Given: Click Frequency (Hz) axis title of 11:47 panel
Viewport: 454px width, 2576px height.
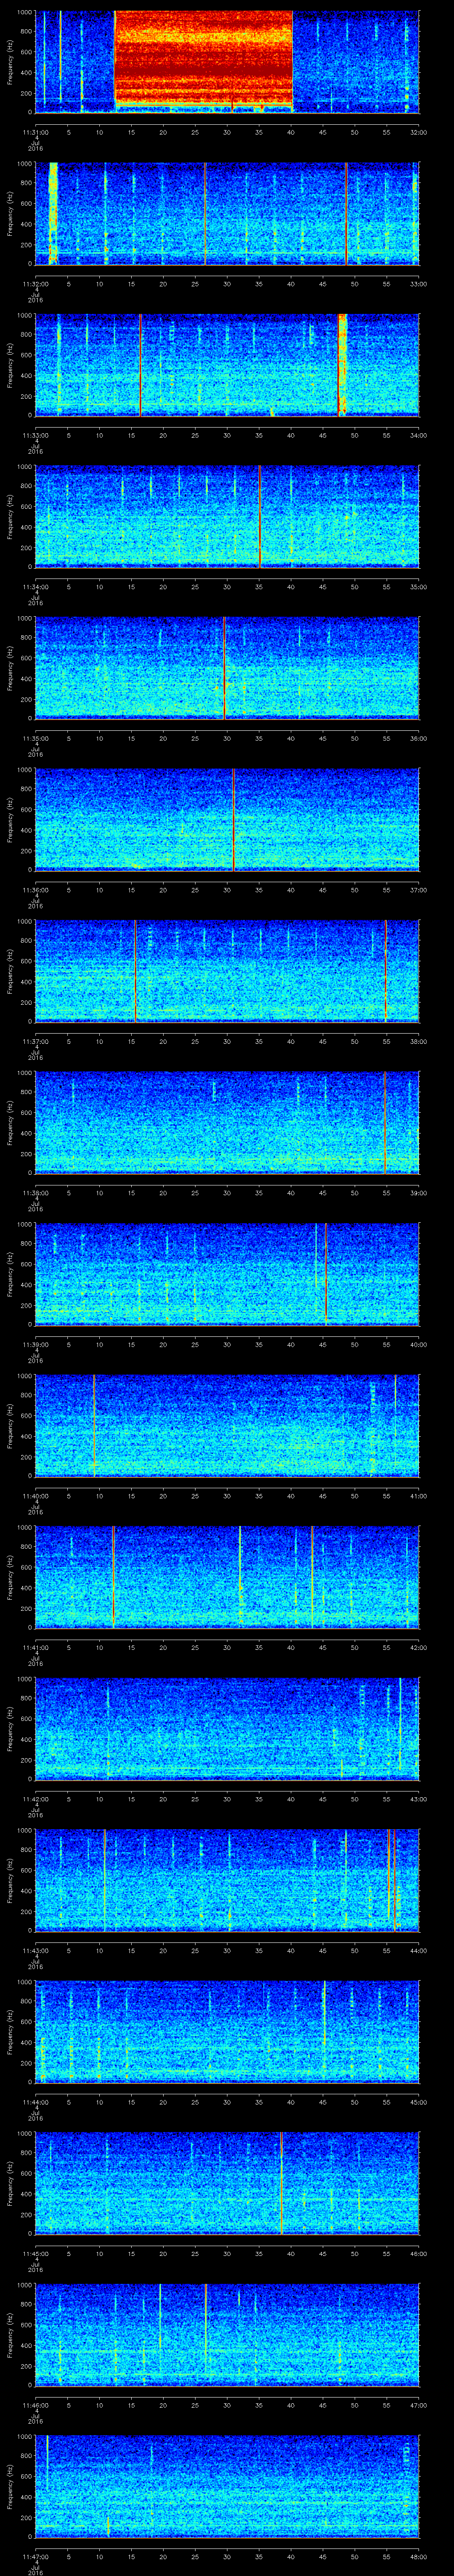Looking at the screenshot, I should coord(10,2488).
